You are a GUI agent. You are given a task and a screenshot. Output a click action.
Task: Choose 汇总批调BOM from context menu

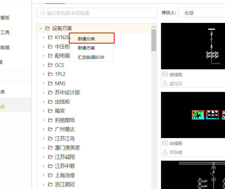pos(91,57)
